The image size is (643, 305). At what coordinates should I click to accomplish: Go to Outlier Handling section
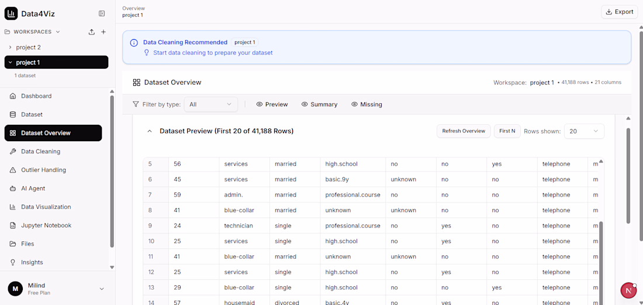(43, 170)
